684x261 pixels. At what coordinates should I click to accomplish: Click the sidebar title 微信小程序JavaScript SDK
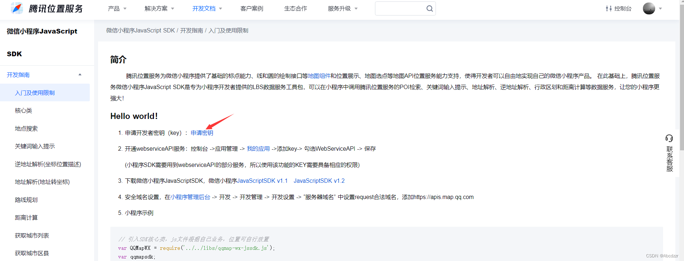(x=42, y=43)
